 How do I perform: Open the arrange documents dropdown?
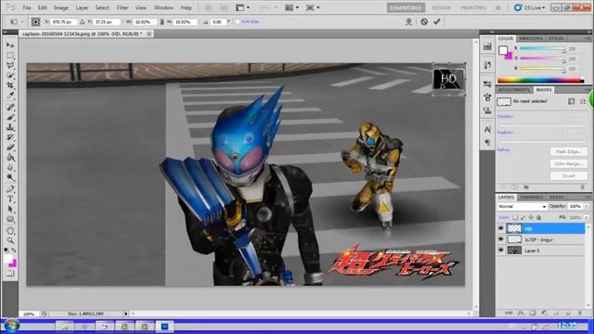pos(292,7)
